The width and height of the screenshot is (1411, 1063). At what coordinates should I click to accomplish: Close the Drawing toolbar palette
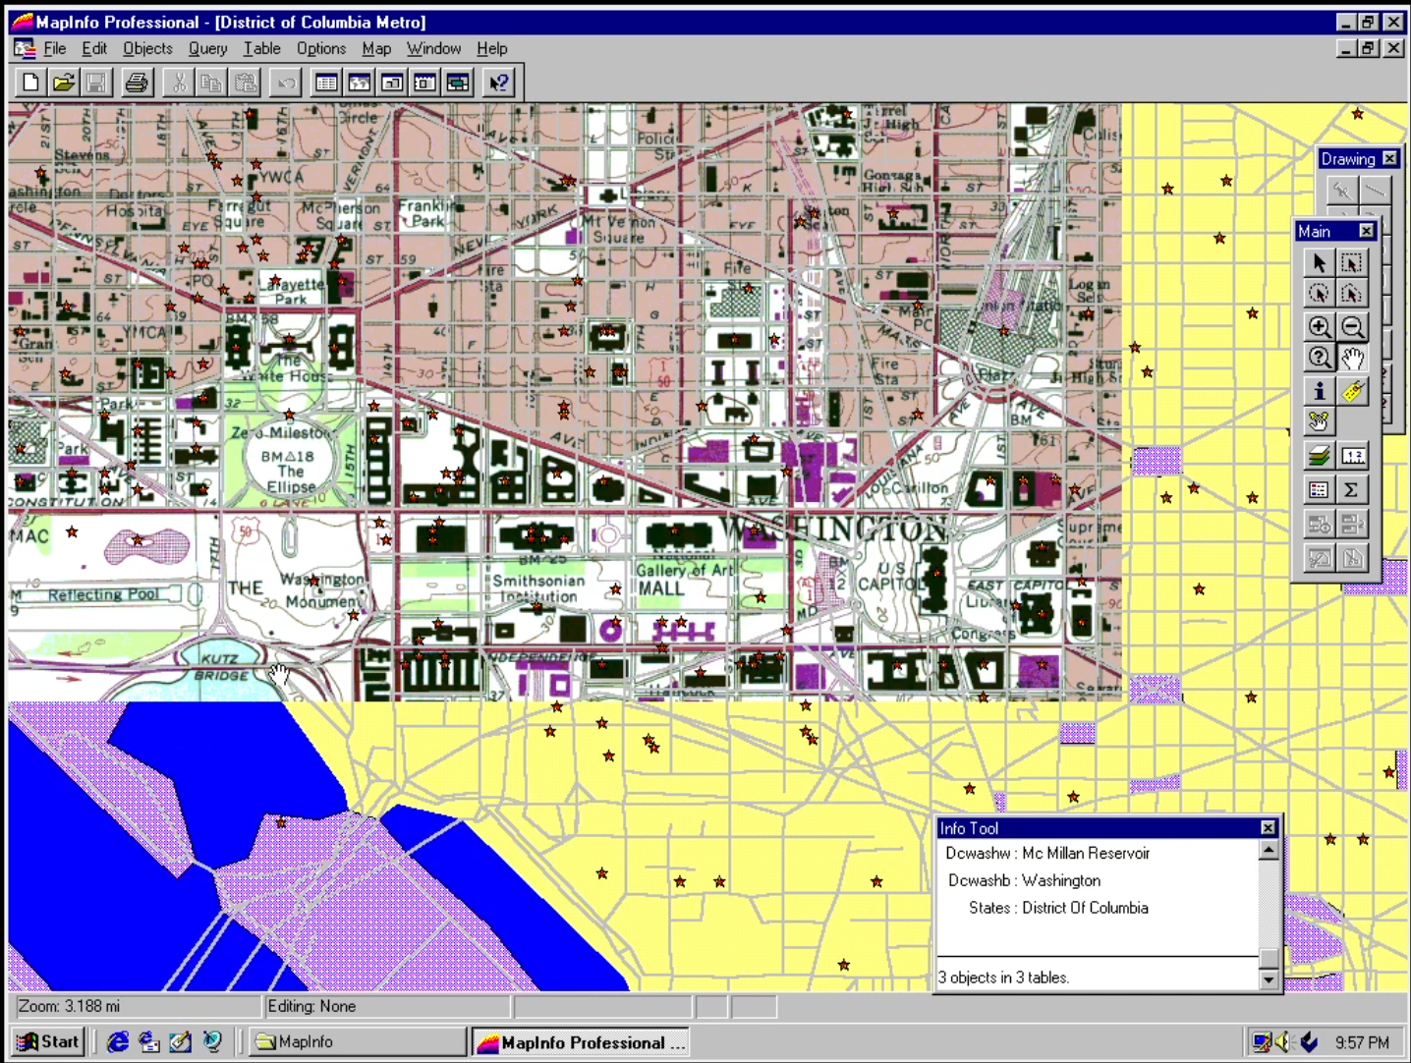1389,158
